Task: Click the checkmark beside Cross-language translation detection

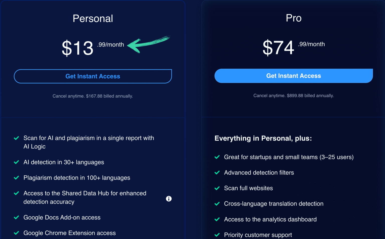Action: coord(217,203)
